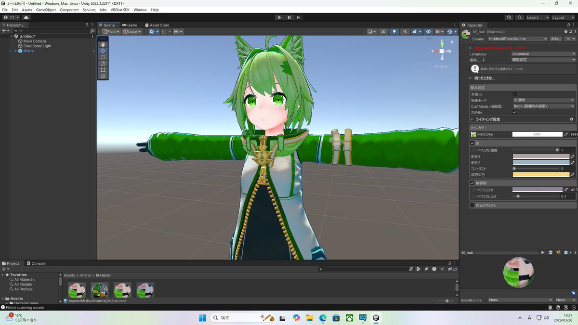578x325 pixels.
Task: Toggle 2D view mode
Action: click(x=383, y=31)
